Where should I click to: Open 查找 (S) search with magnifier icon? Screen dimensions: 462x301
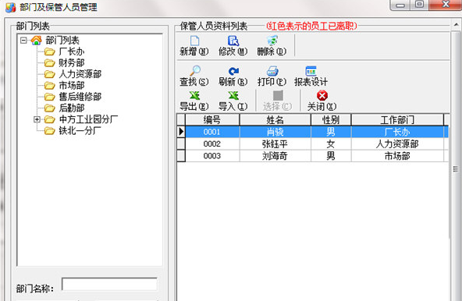click(194, 71)
